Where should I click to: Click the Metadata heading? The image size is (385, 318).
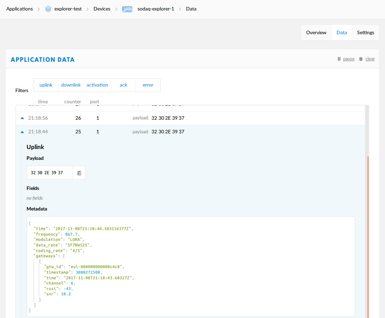click(37, 209)
